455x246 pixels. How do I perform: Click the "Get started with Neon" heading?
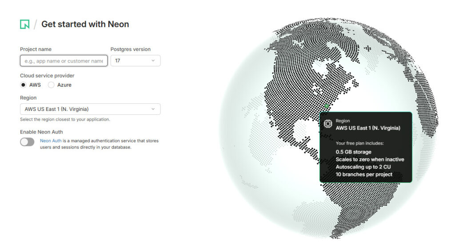(85, 24)
